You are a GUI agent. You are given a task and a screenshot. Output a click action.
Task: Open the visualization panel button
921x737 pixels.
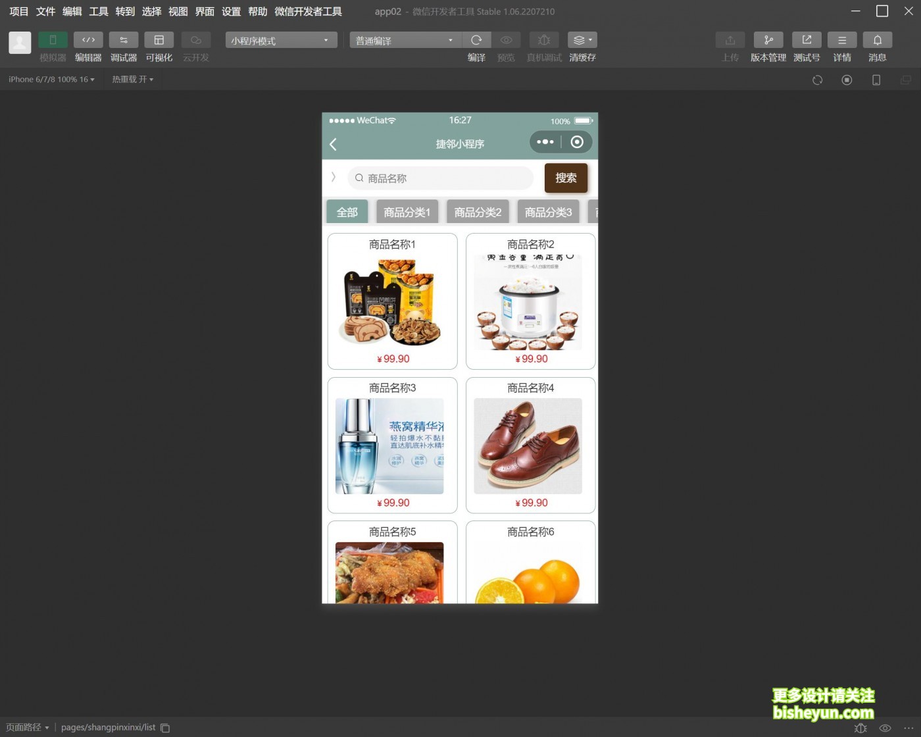(x=159, y=40)
